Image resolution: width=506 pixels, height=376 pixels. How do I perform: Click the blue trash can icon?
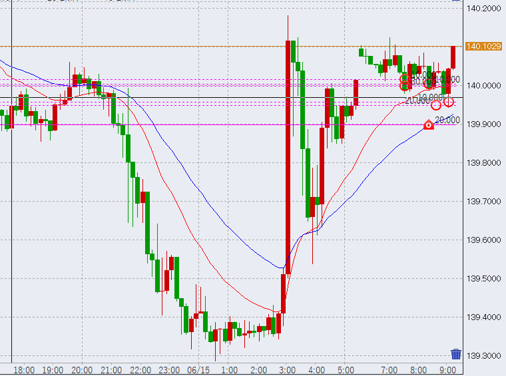(456, 354)
